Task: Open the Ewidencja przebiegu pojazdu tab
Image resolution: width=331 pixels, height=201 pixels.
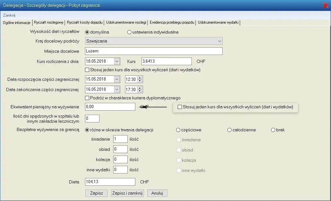Action: [x=172, y=22]
